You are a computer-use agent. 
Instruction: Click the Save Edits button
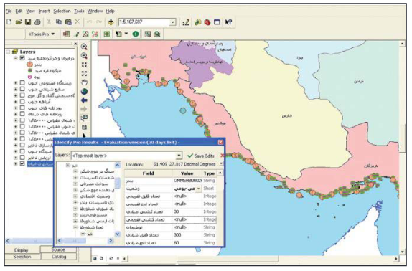201,156
